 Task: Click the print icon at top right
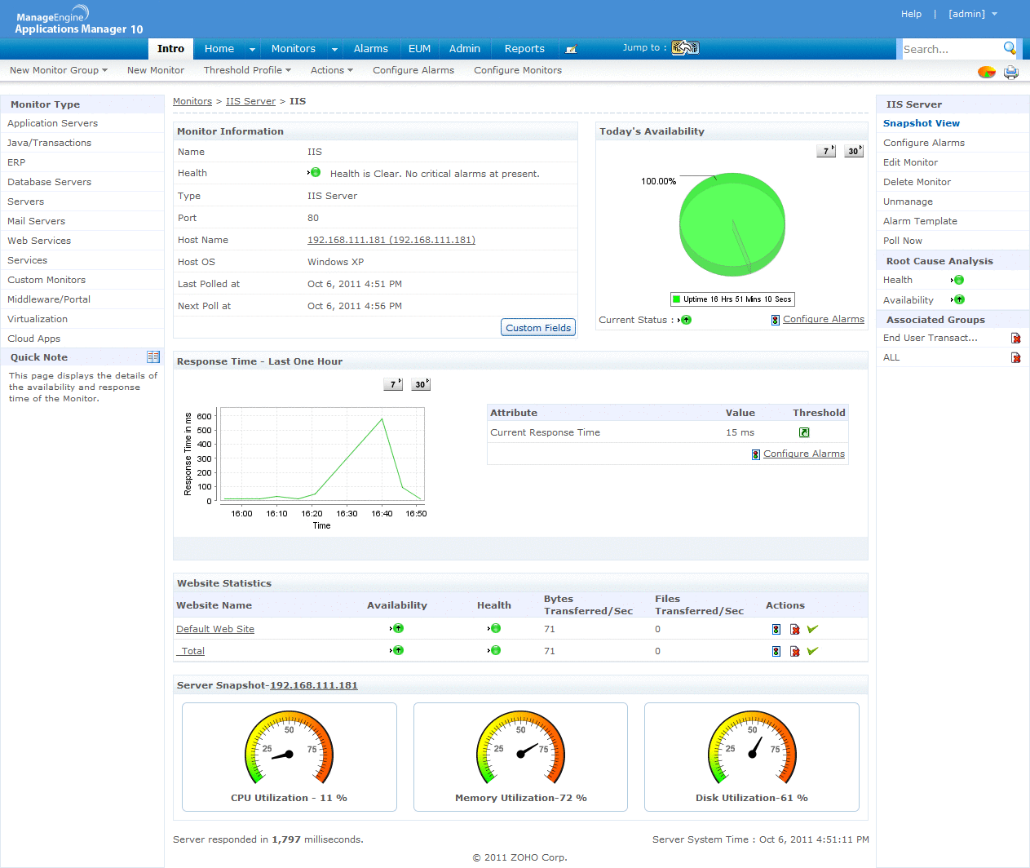[x=1010, y=72]
